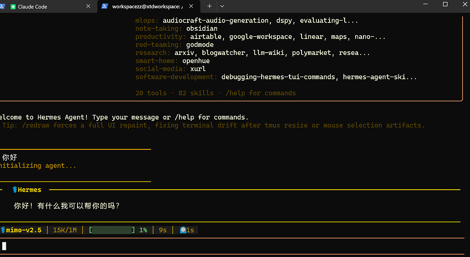The width and height of the screenshot is (470, 257).
Task: Click the /redraw tip line
Action: point(213,126)
